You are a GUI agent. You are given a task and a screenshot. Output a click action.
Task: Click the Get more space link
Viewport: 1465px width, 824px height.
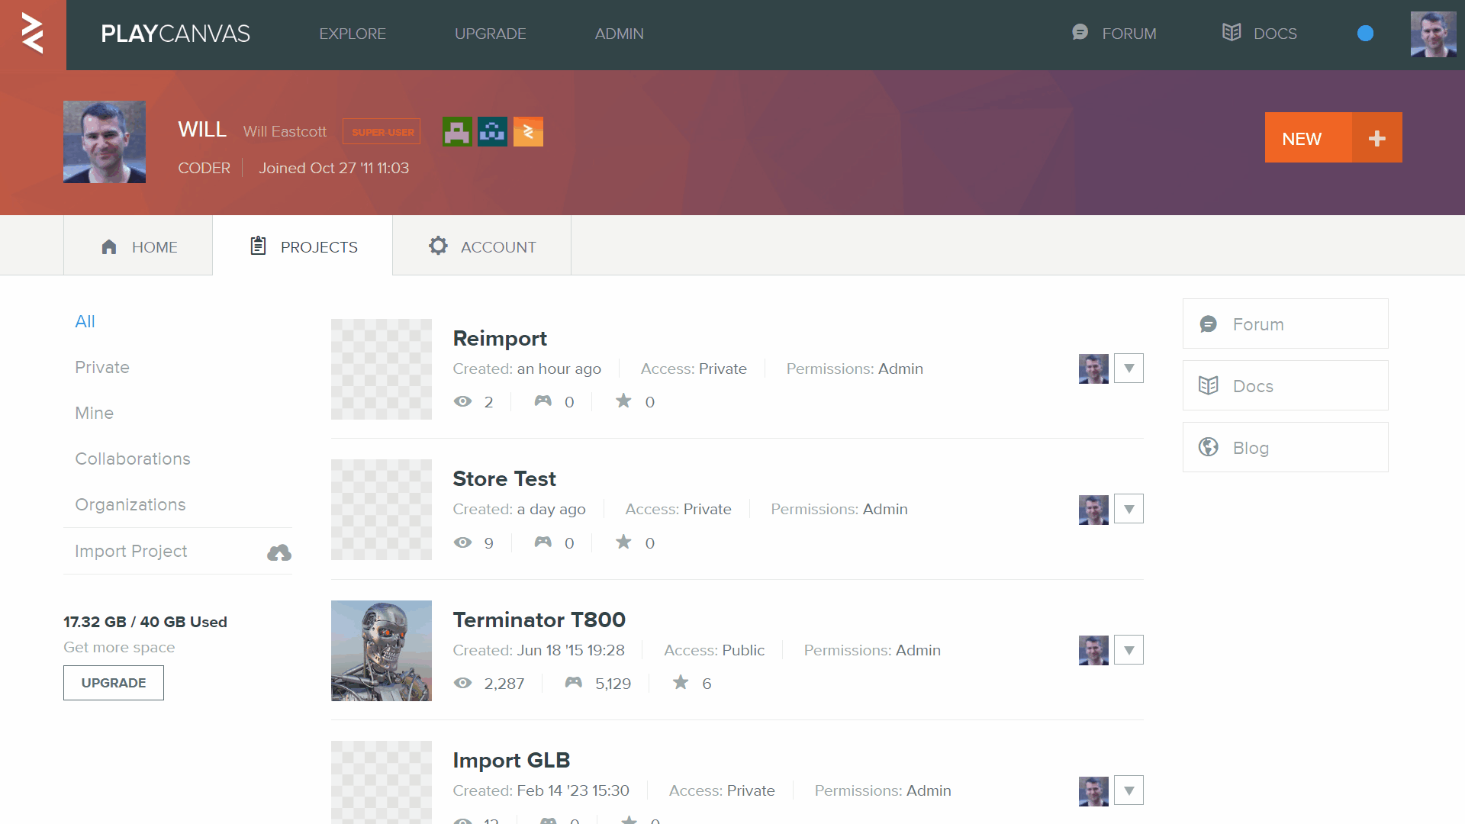(119, 647)
